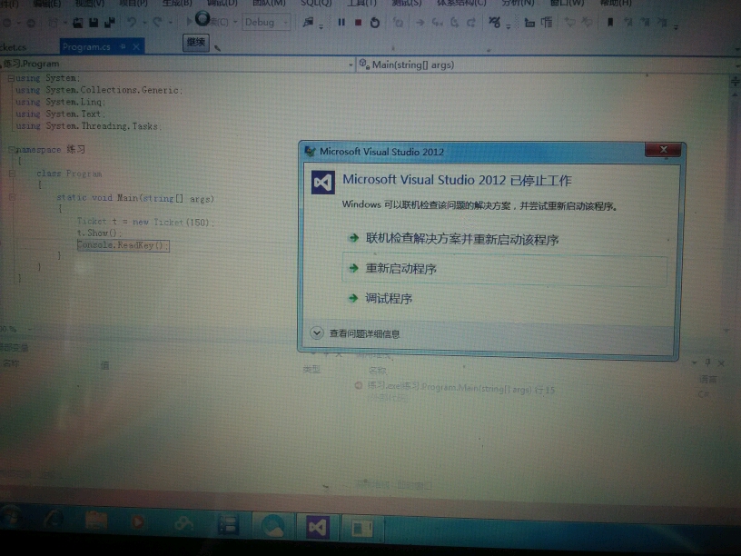This screenshot has height=556, width=741.
Task: Pin the Program.cs tab
Action: [123, 46]
